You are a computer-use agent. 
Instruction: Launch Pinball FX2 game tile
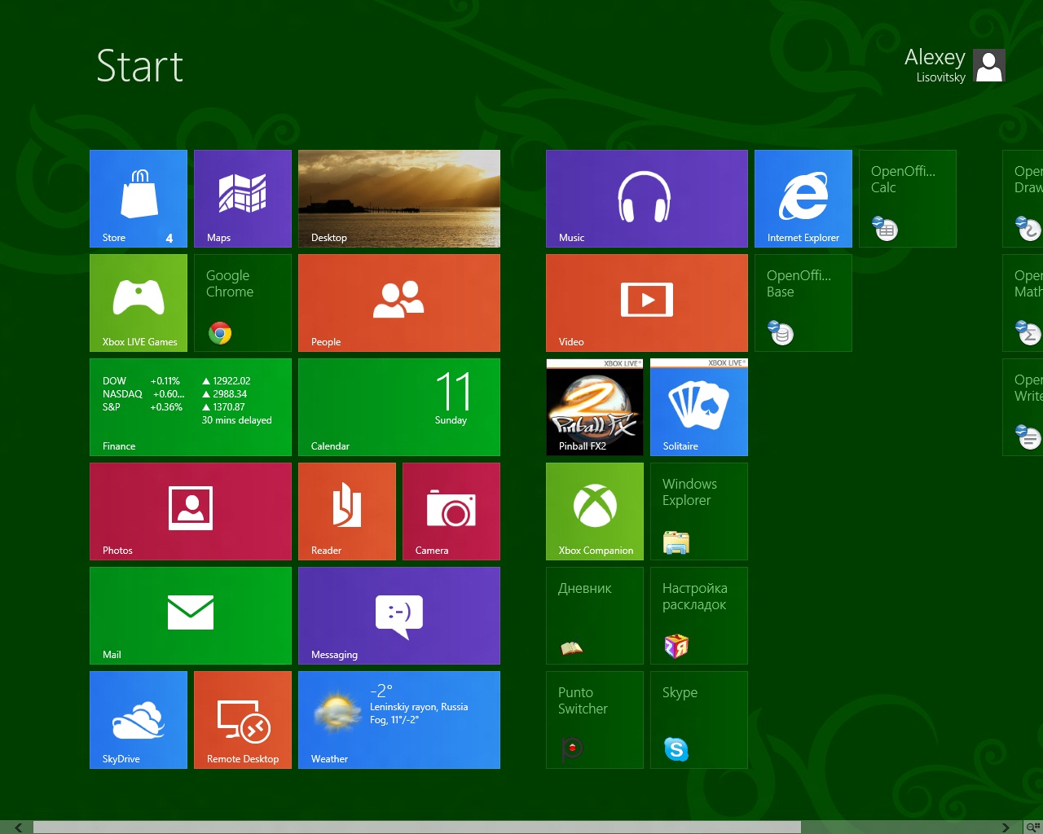click(595, 407)
